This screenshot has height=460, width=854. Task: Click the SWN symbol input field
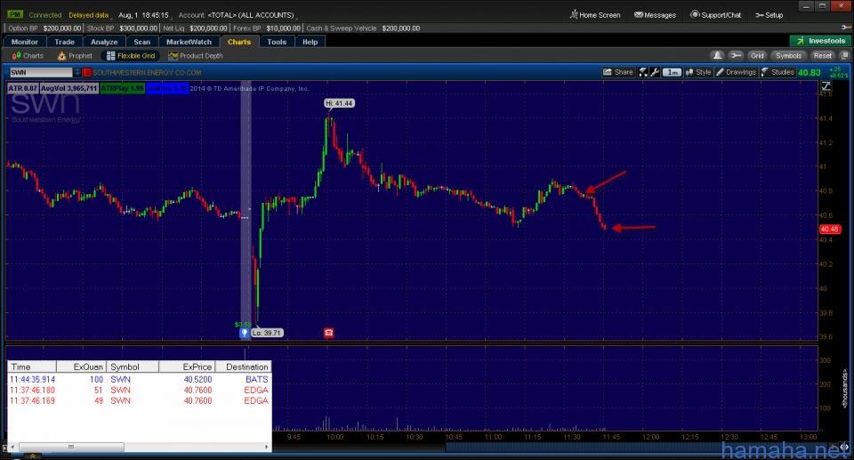41,72
